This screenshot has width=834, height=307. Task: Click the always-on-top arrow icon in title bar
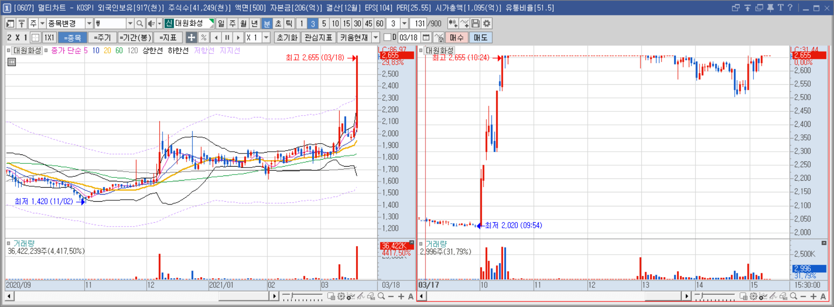pyautogui.click(x=747, y=7)
